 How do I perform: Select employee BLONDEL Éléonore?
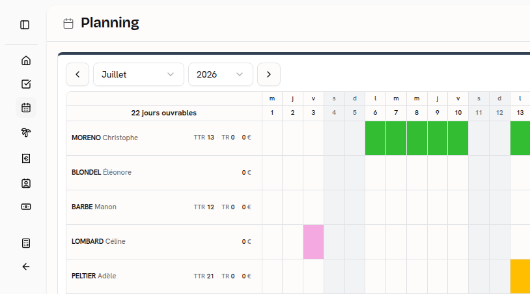pos(102,172)
